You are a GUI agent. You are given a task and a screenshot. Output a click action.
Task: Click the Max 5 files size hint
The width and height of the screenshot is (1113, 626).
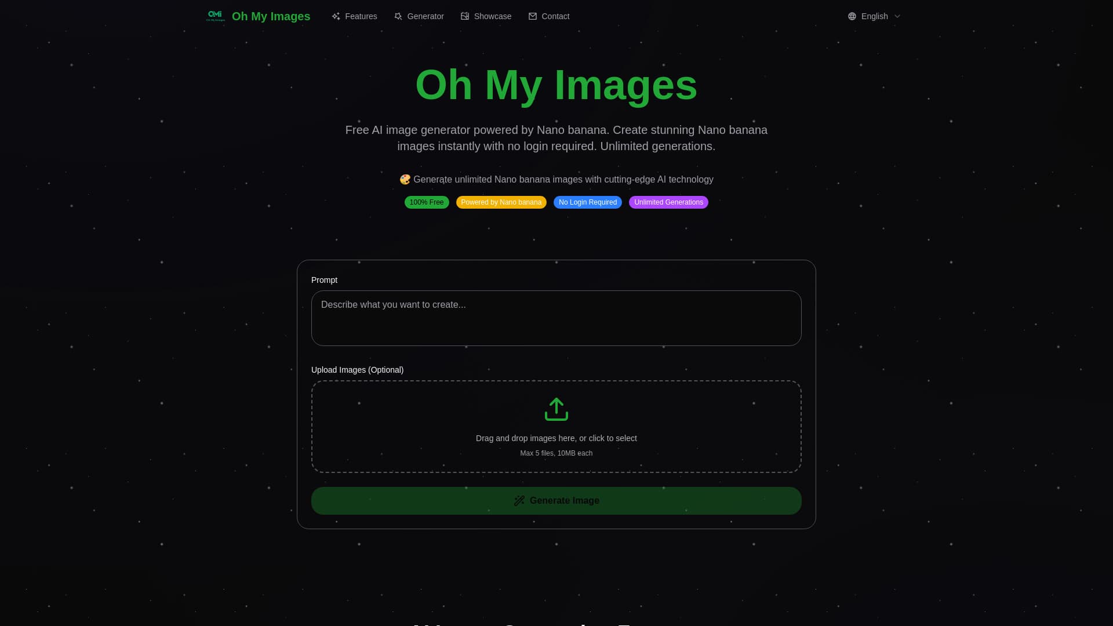point(556,453)
